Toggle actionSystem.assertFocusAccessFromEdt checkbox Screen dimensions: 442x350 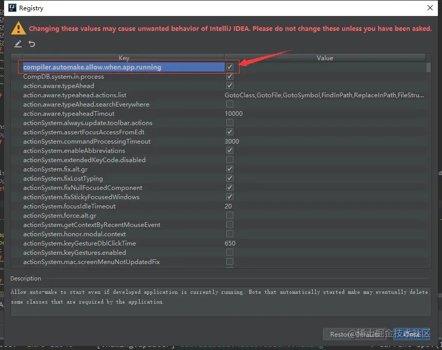230,132
